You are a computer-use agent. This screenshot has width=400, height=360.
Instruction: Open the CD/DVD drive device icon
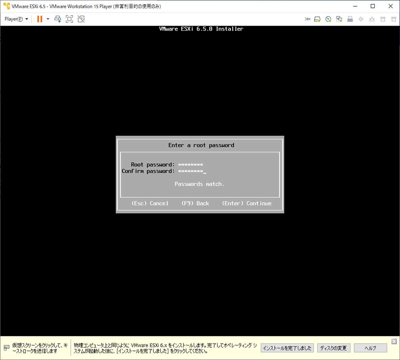click(x=328, y=19)
